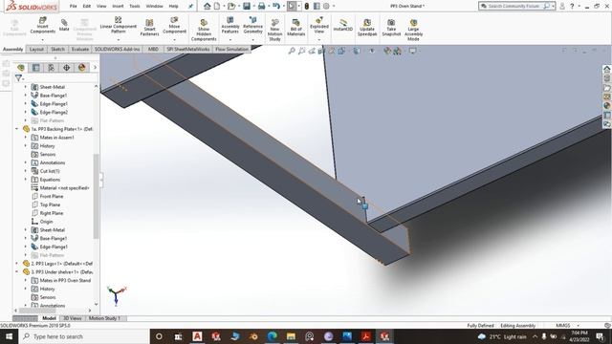Click the Insert Components tool
Screen dimensions: 612x344
[x=42, y=25]
